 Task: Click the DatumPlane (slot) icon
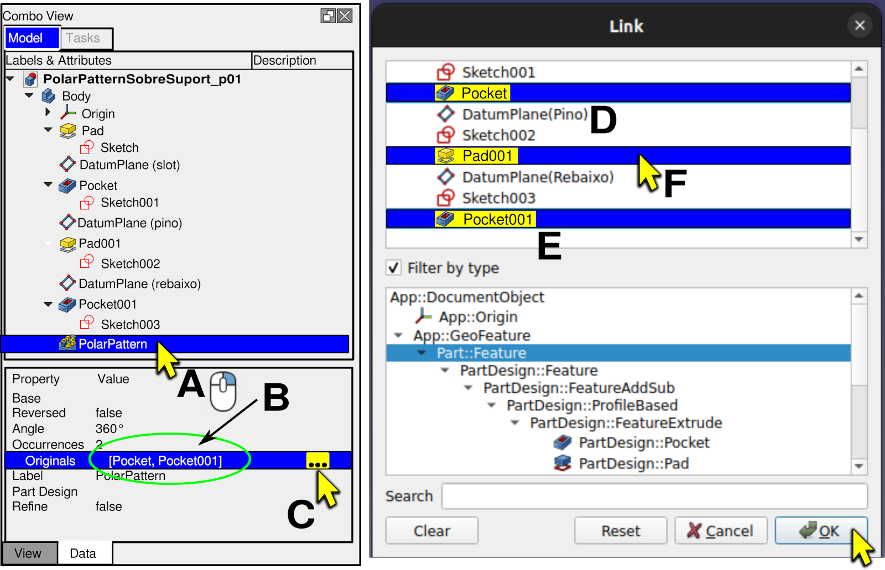pyautogui.click(x=67, y=164)
